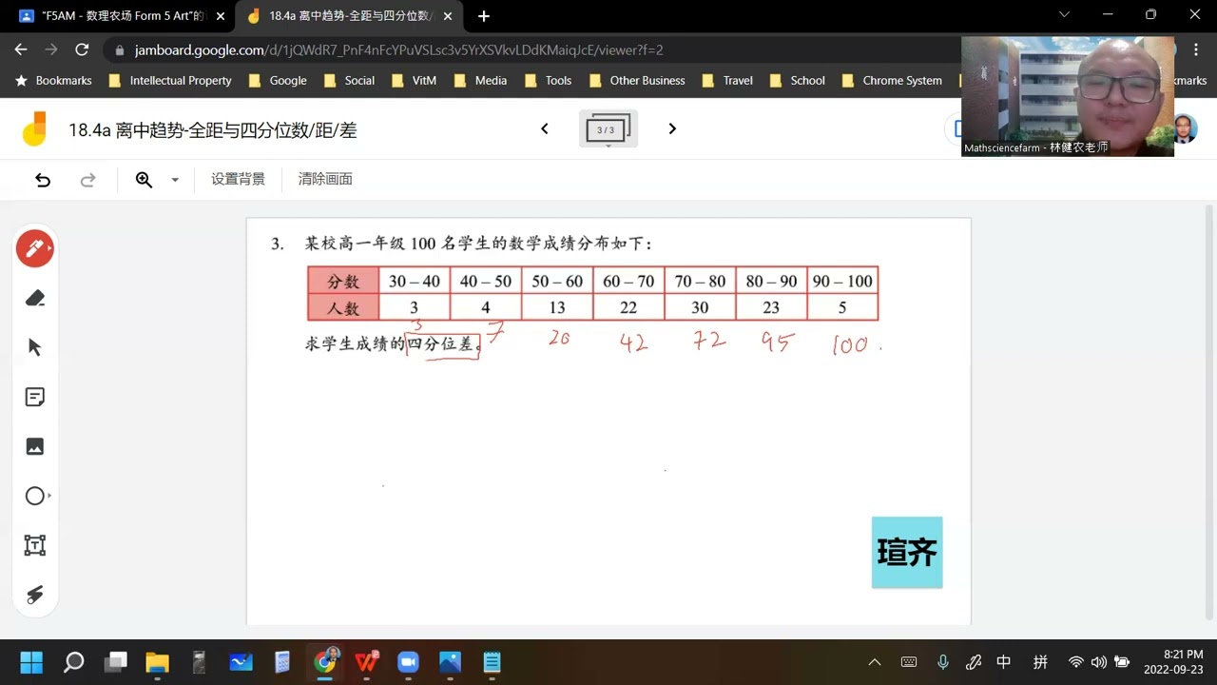Open the zoom level dropdown arrow

[175, 180]
